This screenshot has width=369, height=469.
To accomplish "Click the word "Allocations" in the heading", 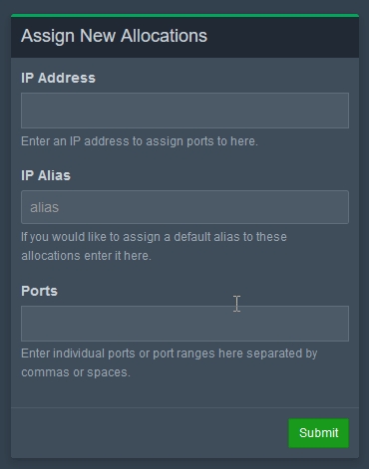I will pyautogui.click(x=164, y=36).
